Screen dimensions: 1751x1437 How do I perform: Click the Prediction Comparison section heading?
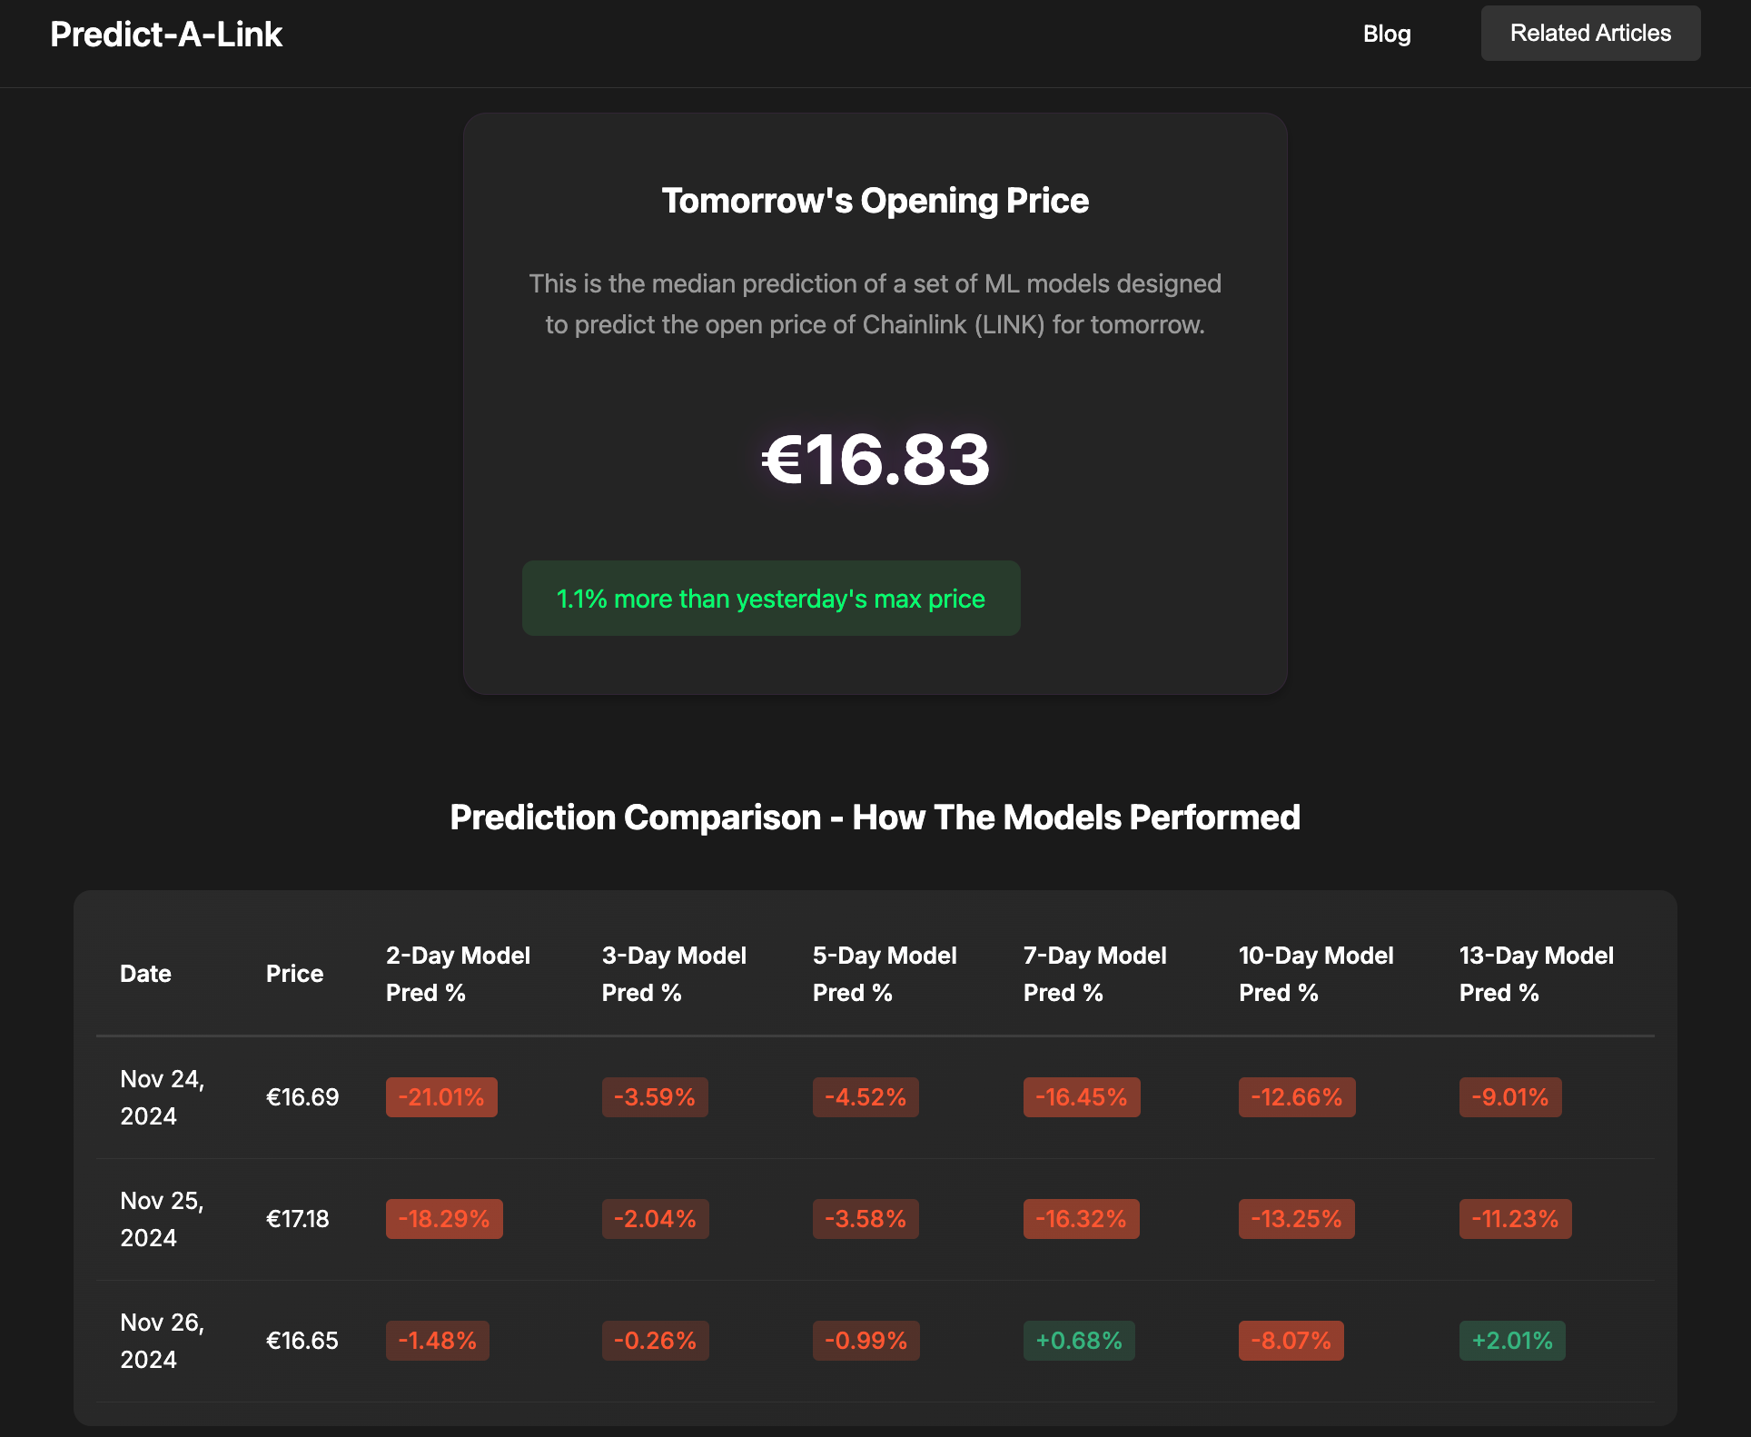pos(875,818)
